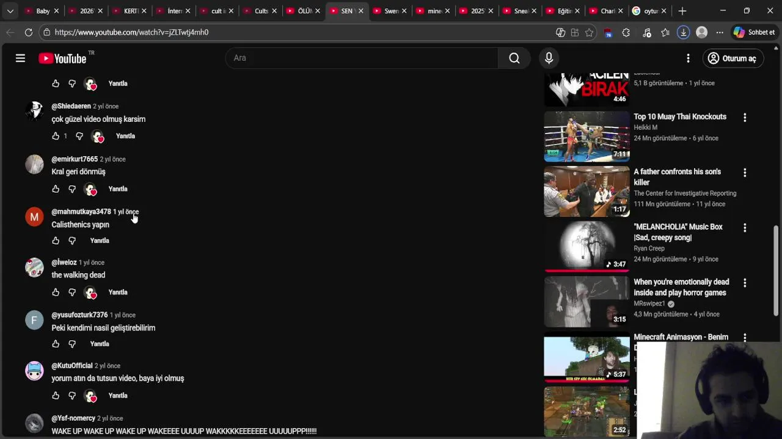Switch to the Sneal tab

pos(521,11)
